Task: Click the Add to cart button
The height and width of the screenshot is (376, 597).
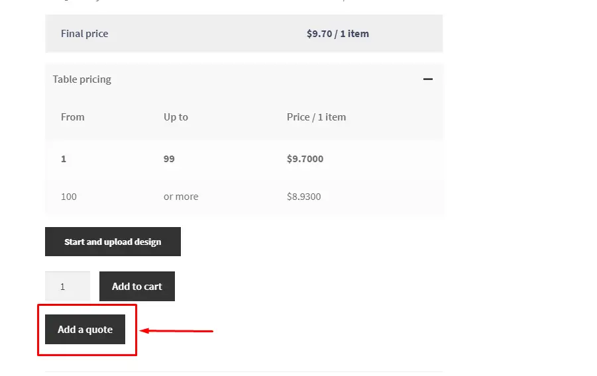Action: click(x=137, y=286)
